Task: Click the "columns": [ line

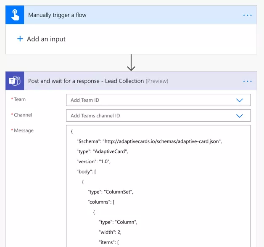Action: click(x=101, y=202)
